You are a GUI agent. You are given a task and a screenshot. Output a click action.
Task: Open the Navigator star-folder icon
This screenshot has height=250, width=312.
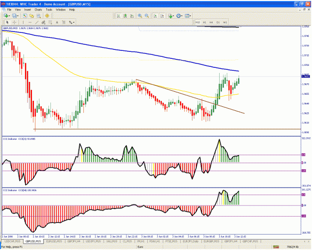coord(31,15)
